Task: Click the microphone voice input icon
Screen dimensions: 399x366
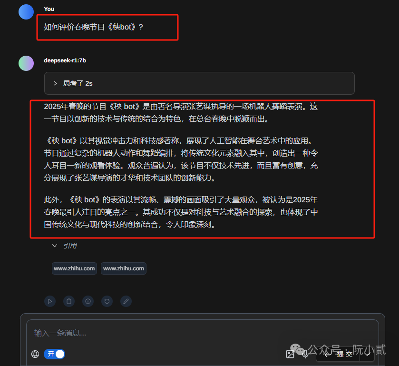Action: coord(305,354)
